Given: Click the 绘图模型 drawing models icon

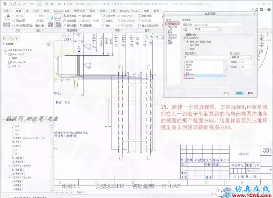Looking at the screenshot, I should tap(50, 21).
